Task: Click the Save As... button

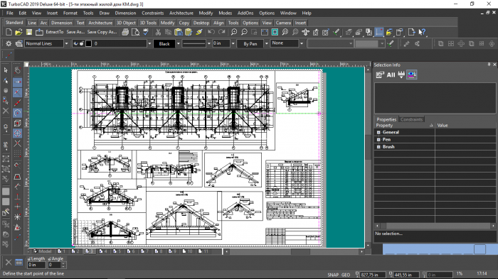Action: tap(75, 32)
